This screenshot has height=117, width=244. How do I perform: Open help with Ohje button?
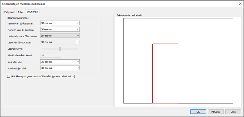coord(233,112)
